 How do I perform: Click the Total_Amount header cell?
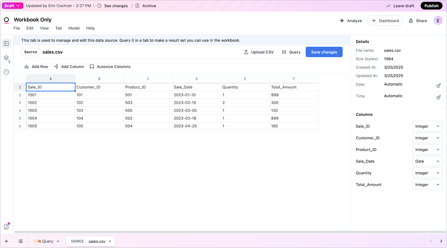coord(294,87)
